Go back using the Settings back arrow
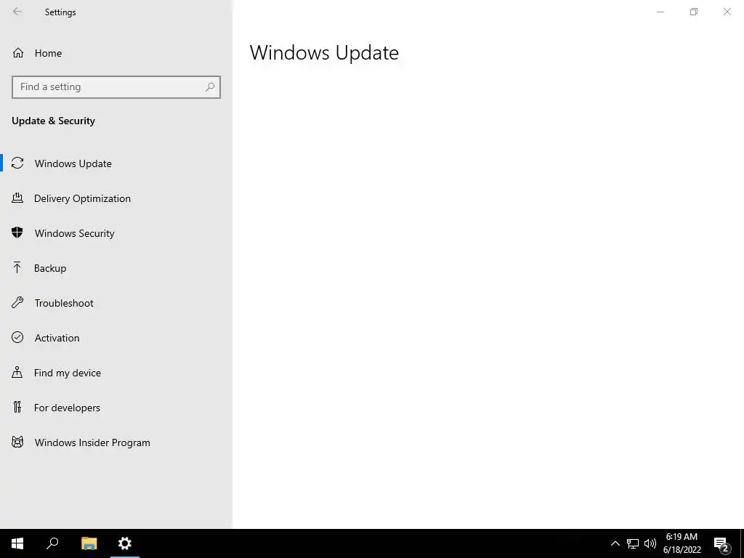The image size is (744, 558). tap(17, 12)
